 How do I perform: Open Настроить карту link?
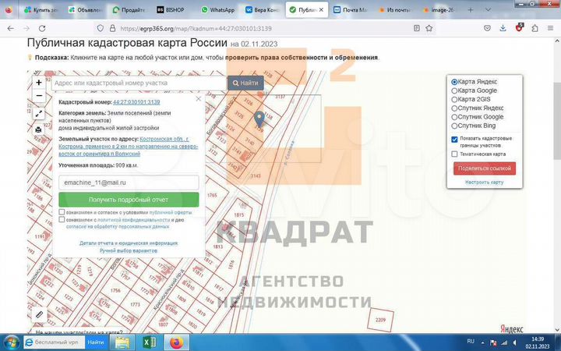pos(484,183)
